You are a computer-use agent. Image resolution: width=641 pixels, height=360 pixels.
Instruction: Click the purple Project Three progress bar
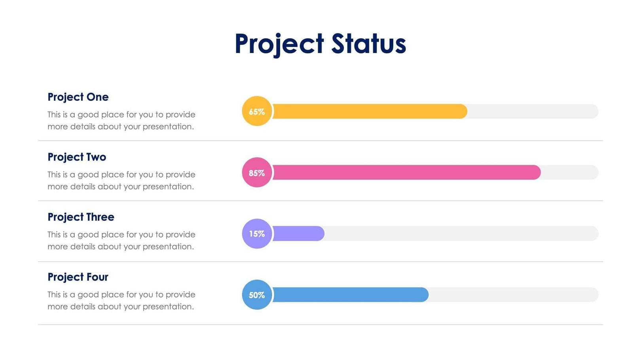tap(298, 234)
